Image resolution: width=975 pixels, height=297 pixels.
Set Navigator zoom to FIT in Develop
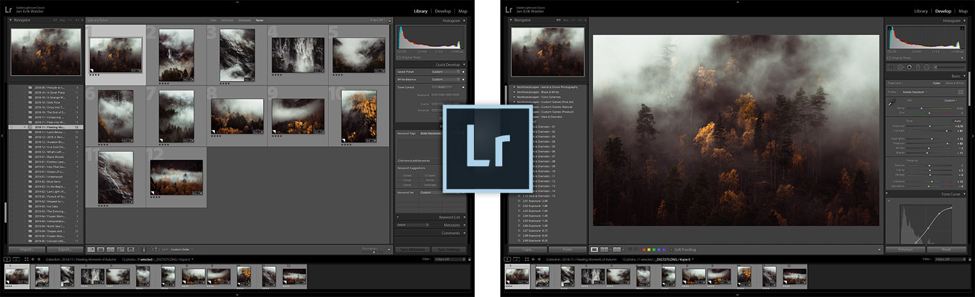(559, 20)
